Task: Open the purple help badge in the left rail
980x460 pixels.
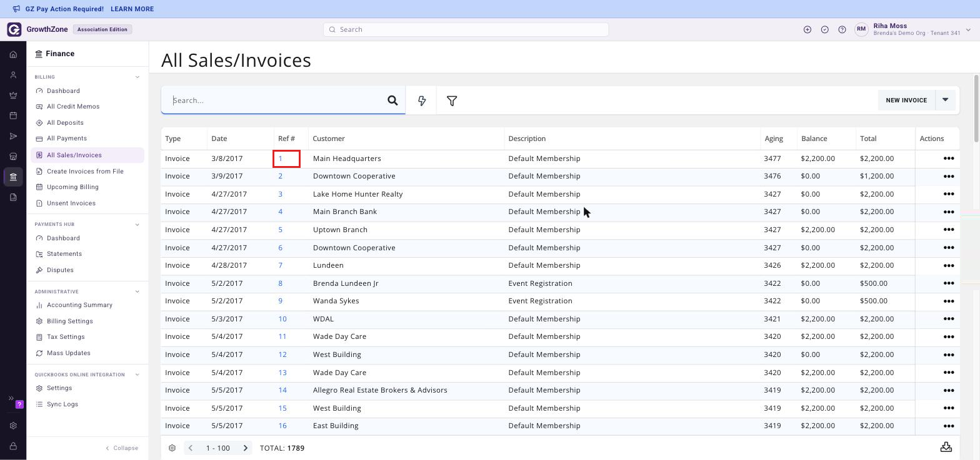Action: (19, 404)
